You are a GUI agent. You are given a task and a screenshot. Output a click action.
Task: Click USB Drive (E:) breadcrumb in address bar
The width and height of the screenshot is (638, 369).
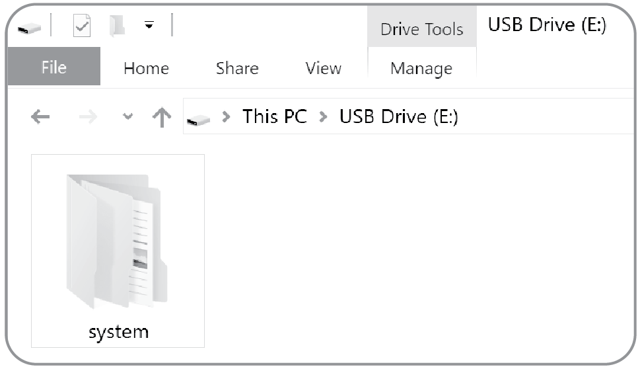click(x=399, y=117)
